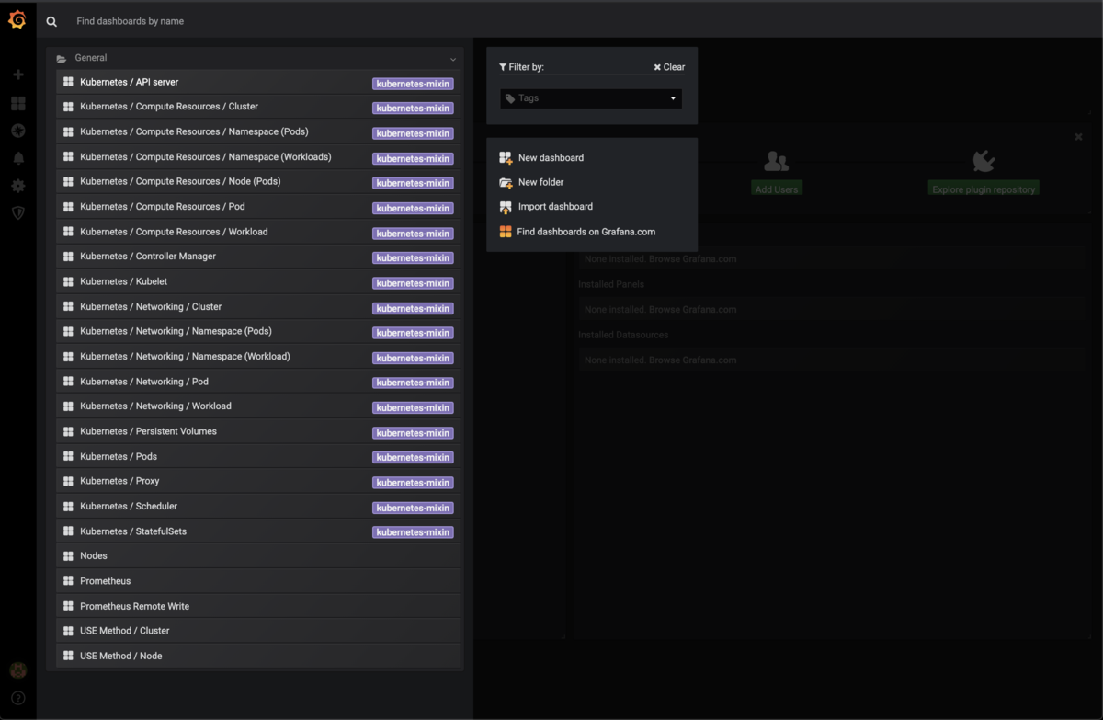Click grid icon beside Kubernetes / API server

tap(68, 82)
